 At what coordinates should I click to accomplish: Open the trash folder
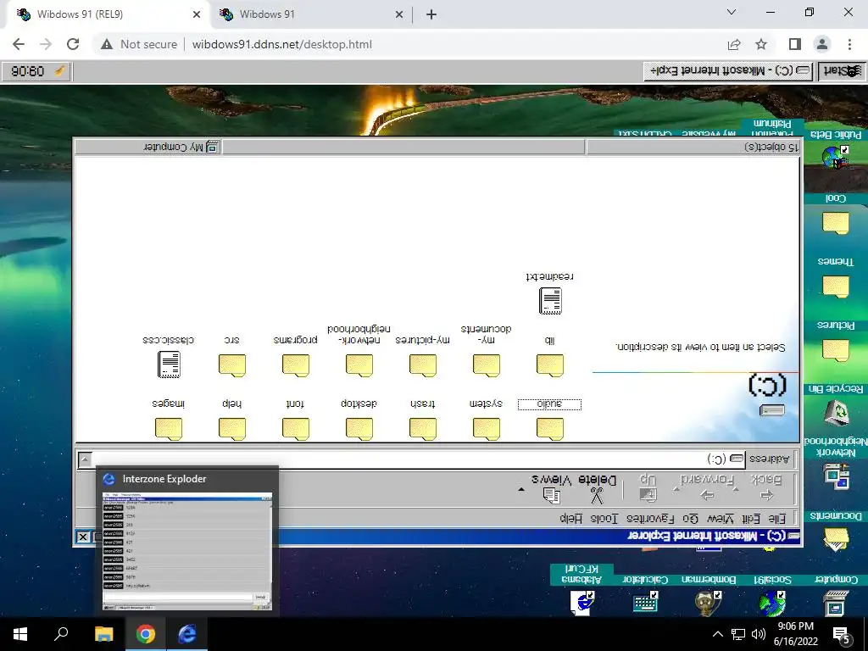(422, 428)
